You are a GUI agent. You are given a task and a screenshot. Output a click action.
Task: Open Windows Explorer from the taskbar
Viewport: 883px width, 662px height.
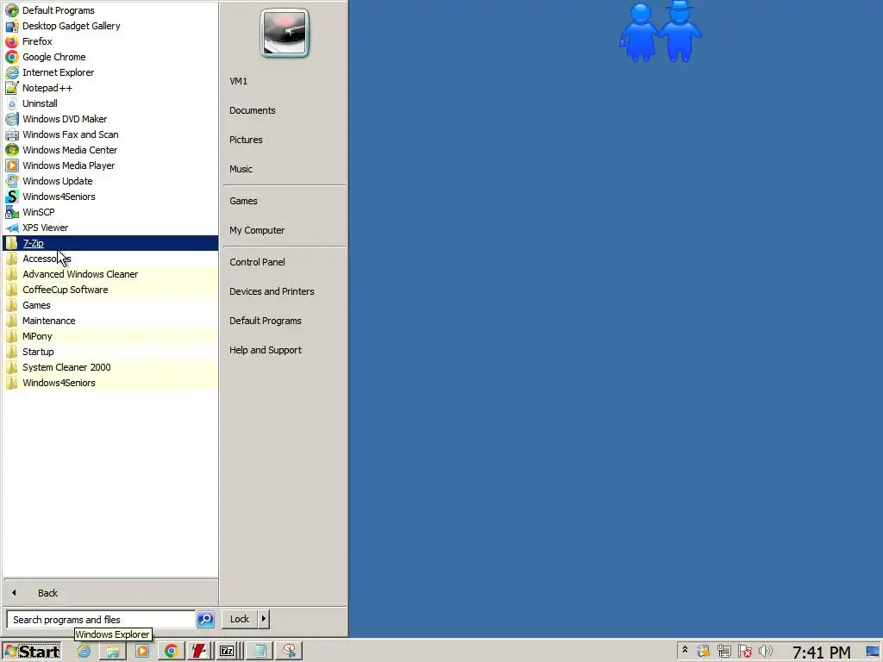coord(113,652)
